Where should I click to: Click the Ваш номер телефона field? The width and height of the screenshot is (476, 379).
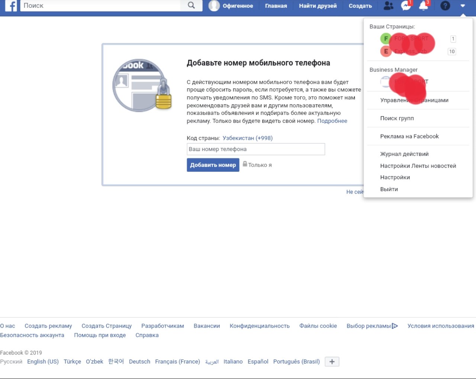[x=256, y=149]
